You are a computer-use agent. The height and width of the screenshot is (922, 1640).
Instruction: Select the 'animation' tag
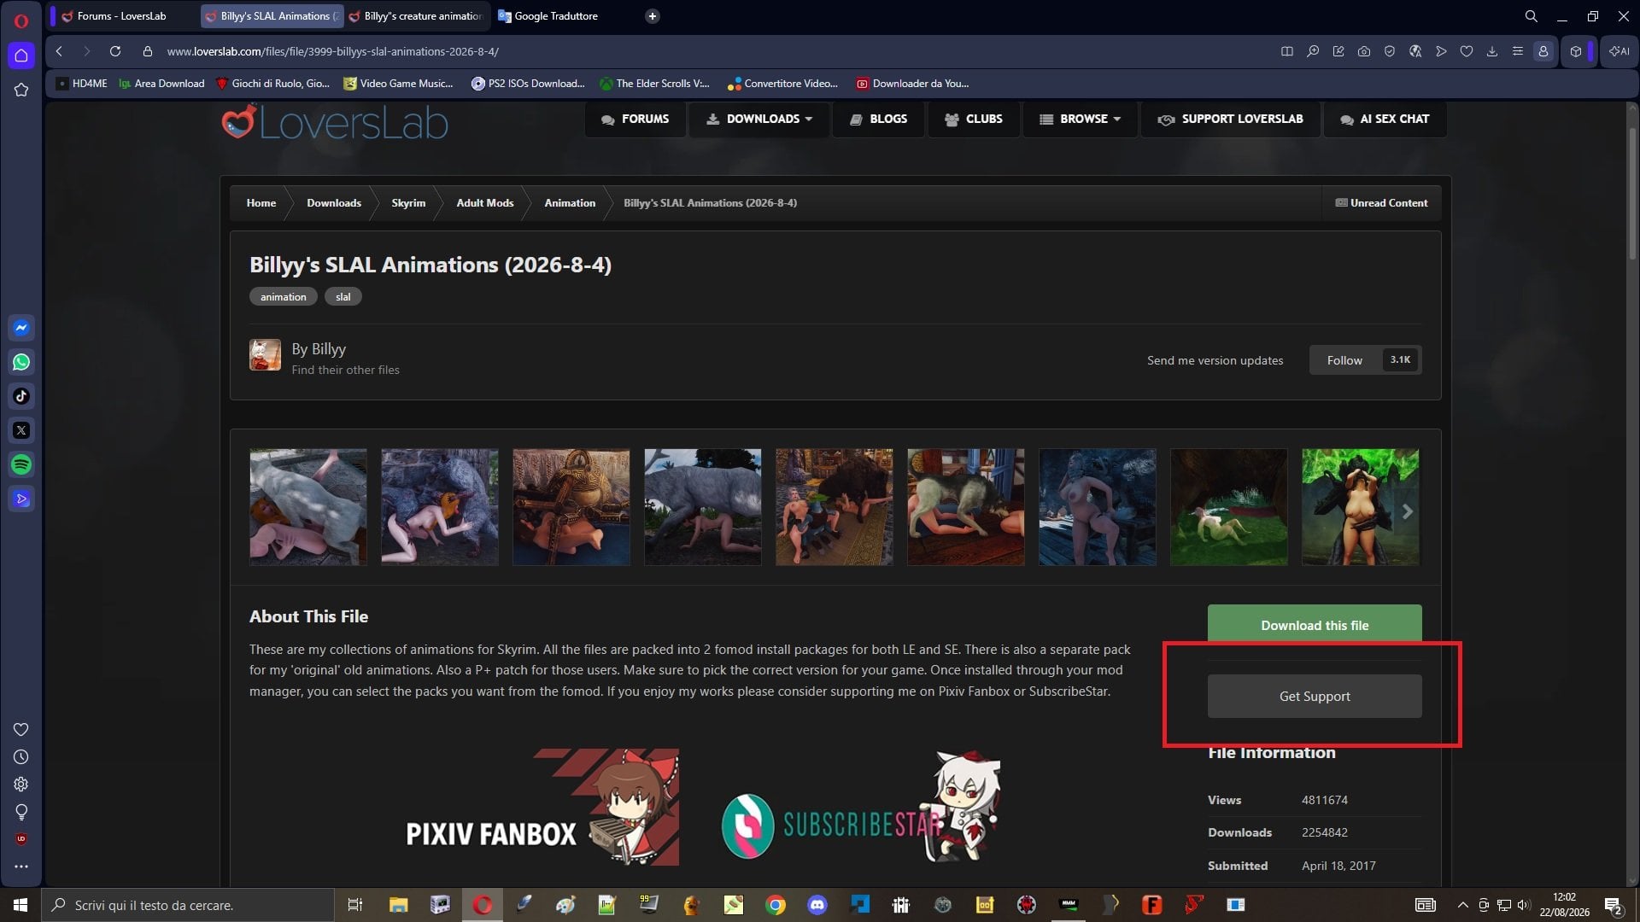[x=284, y=297]
